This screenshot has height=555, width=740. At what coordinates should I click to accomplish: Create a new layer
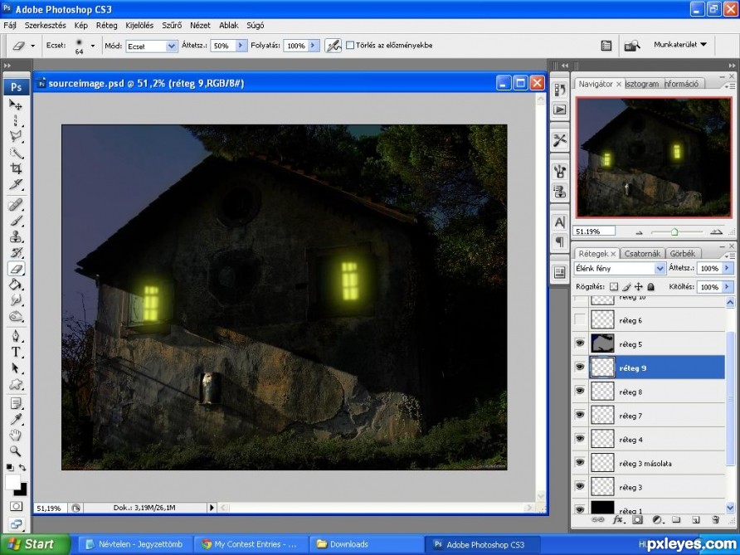pyautogui.click(x=696, y=520)
